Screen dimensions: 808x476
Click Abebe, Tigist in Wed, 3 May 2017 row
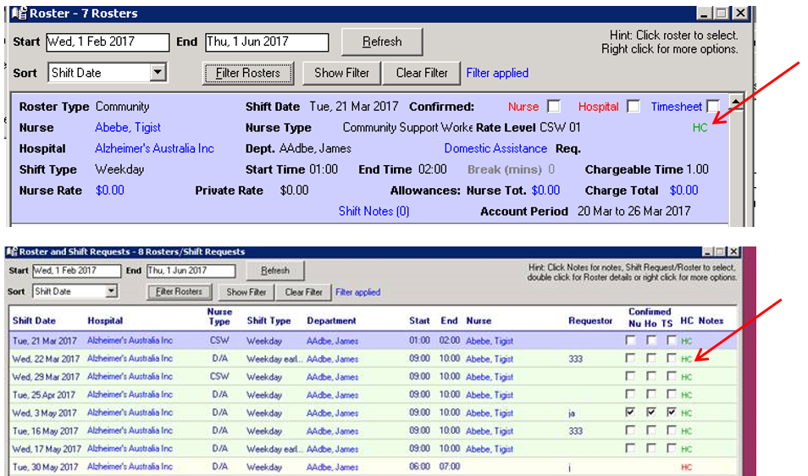point(490,412)
